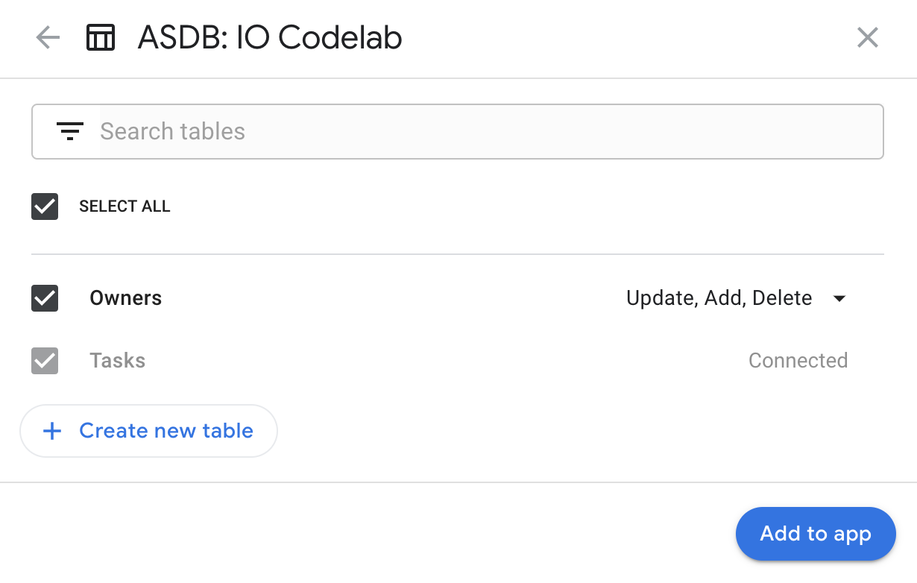Toggle the SELECT ALL checkbox

point(44,207)
